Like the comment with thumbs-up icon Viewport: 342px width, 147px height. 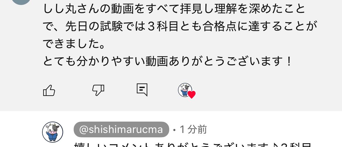(49, 90)
